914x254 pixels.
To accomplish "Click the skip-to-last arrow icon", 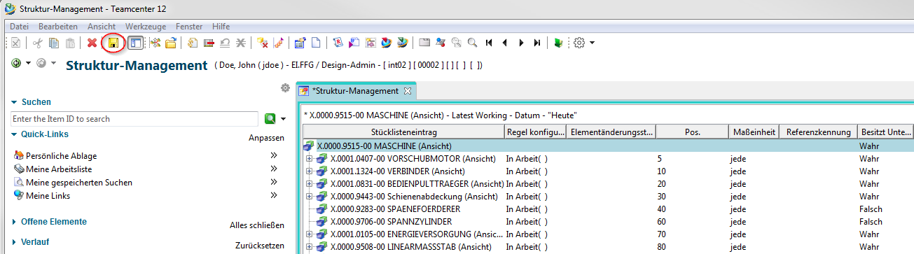I will pos(537,43).
